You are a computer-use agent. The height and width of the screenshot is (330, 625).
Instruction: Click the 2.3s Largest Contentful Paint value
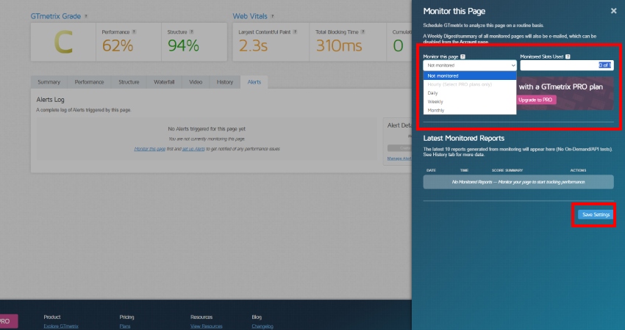[253, 45]
